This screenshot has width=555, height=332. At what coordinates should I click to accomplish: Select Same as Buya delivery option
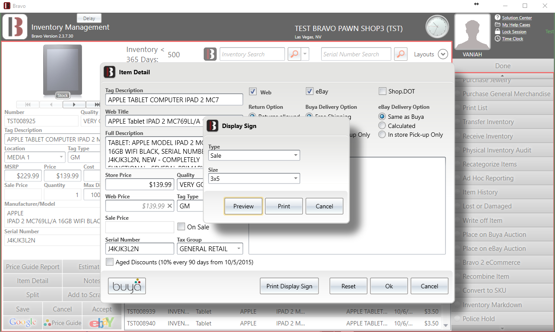(x=382, y=117)
